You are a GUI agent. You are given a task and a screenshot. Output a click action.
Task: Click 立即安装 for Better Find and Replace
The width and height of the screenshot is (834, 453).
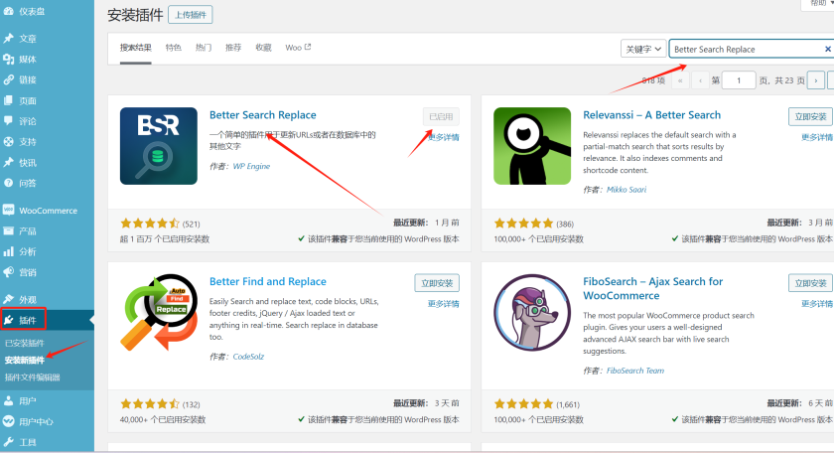pos(437,283)
